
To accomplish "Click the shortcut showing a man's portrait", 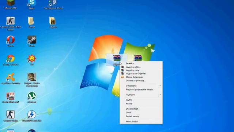I will (x=32, y=80).
